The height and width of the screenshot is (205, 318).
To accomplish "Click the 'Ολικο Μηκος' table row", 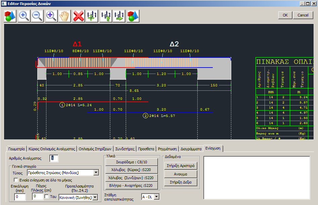I will [282, 128].
